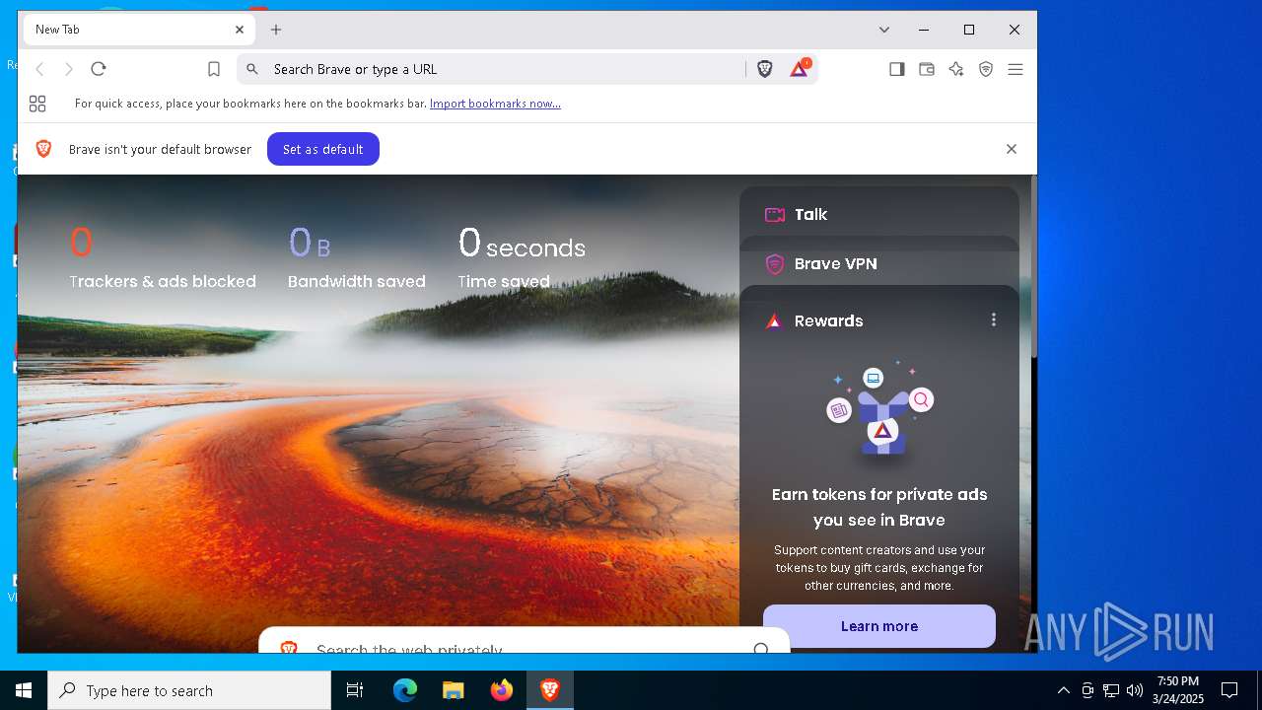Bookmark this tab with the bookmark icon
This screenshot has width=1262, height=710.
[x=214, y=69]
